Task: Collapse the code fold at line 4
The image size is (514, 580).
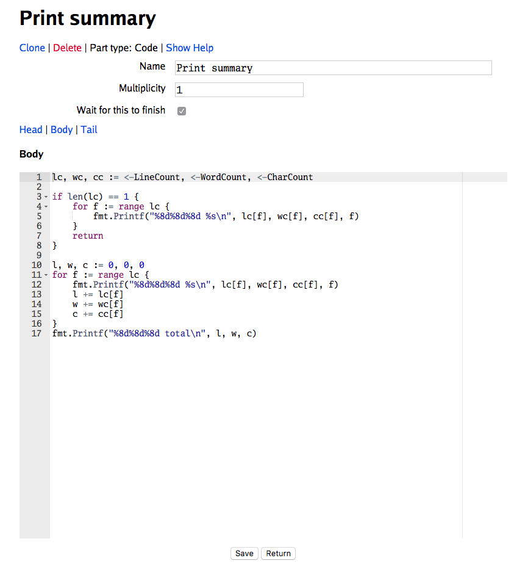Action: 46,206
